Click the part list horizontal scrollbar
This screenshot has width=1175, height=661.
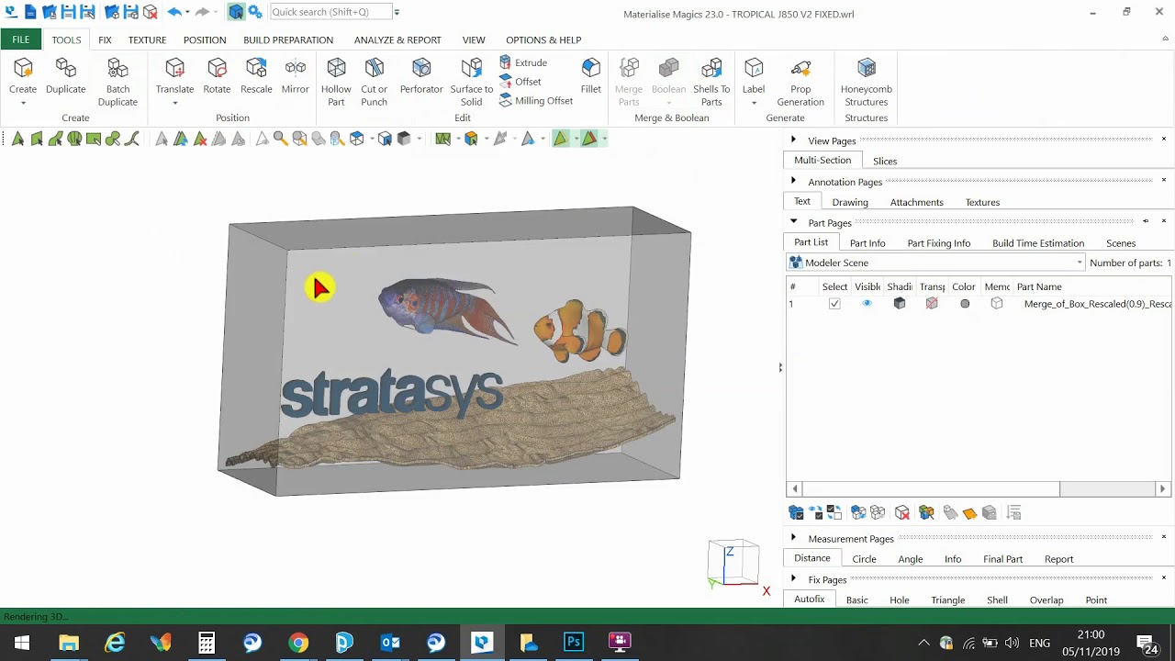[x=932, y=489]
